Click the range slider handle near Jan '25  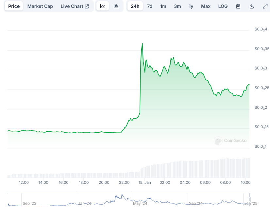pyautogui.click(x=249, y=200)
